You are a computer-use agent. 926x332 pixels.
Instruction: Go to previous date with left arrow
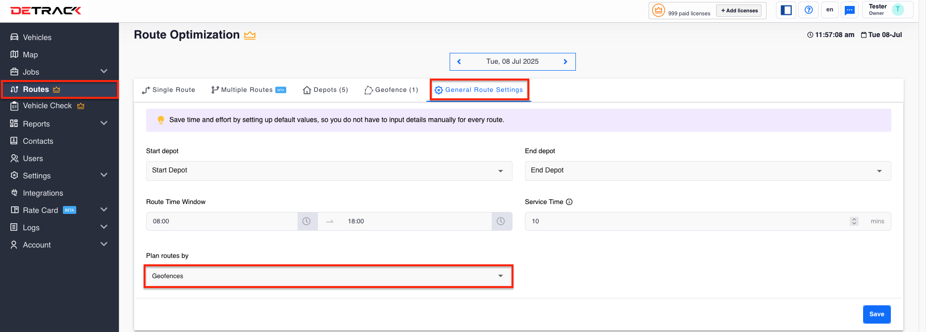(x=459, y=62)
